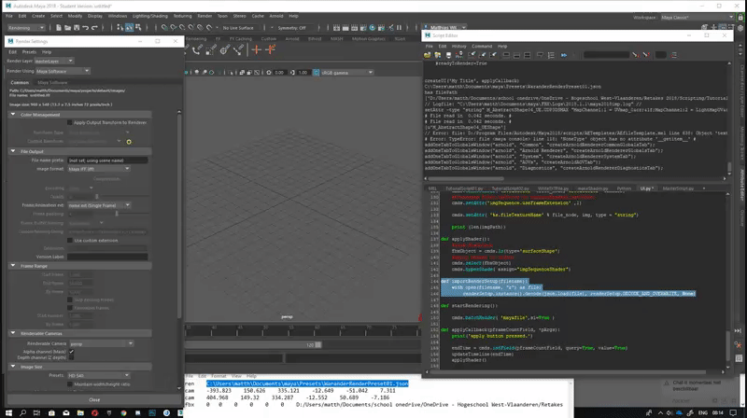This screenshot has height=418, width=747.
Task: Click the Close button in Render Settings
Action: tap(94, 399)
